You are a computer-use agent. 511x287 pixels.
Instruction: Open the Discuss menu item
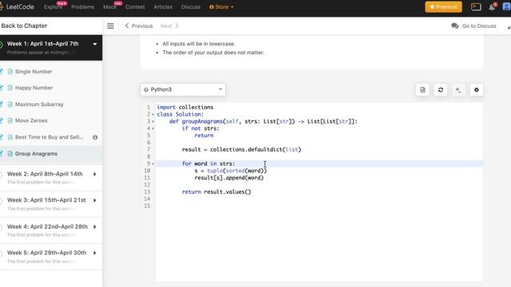tap(191, 7)
